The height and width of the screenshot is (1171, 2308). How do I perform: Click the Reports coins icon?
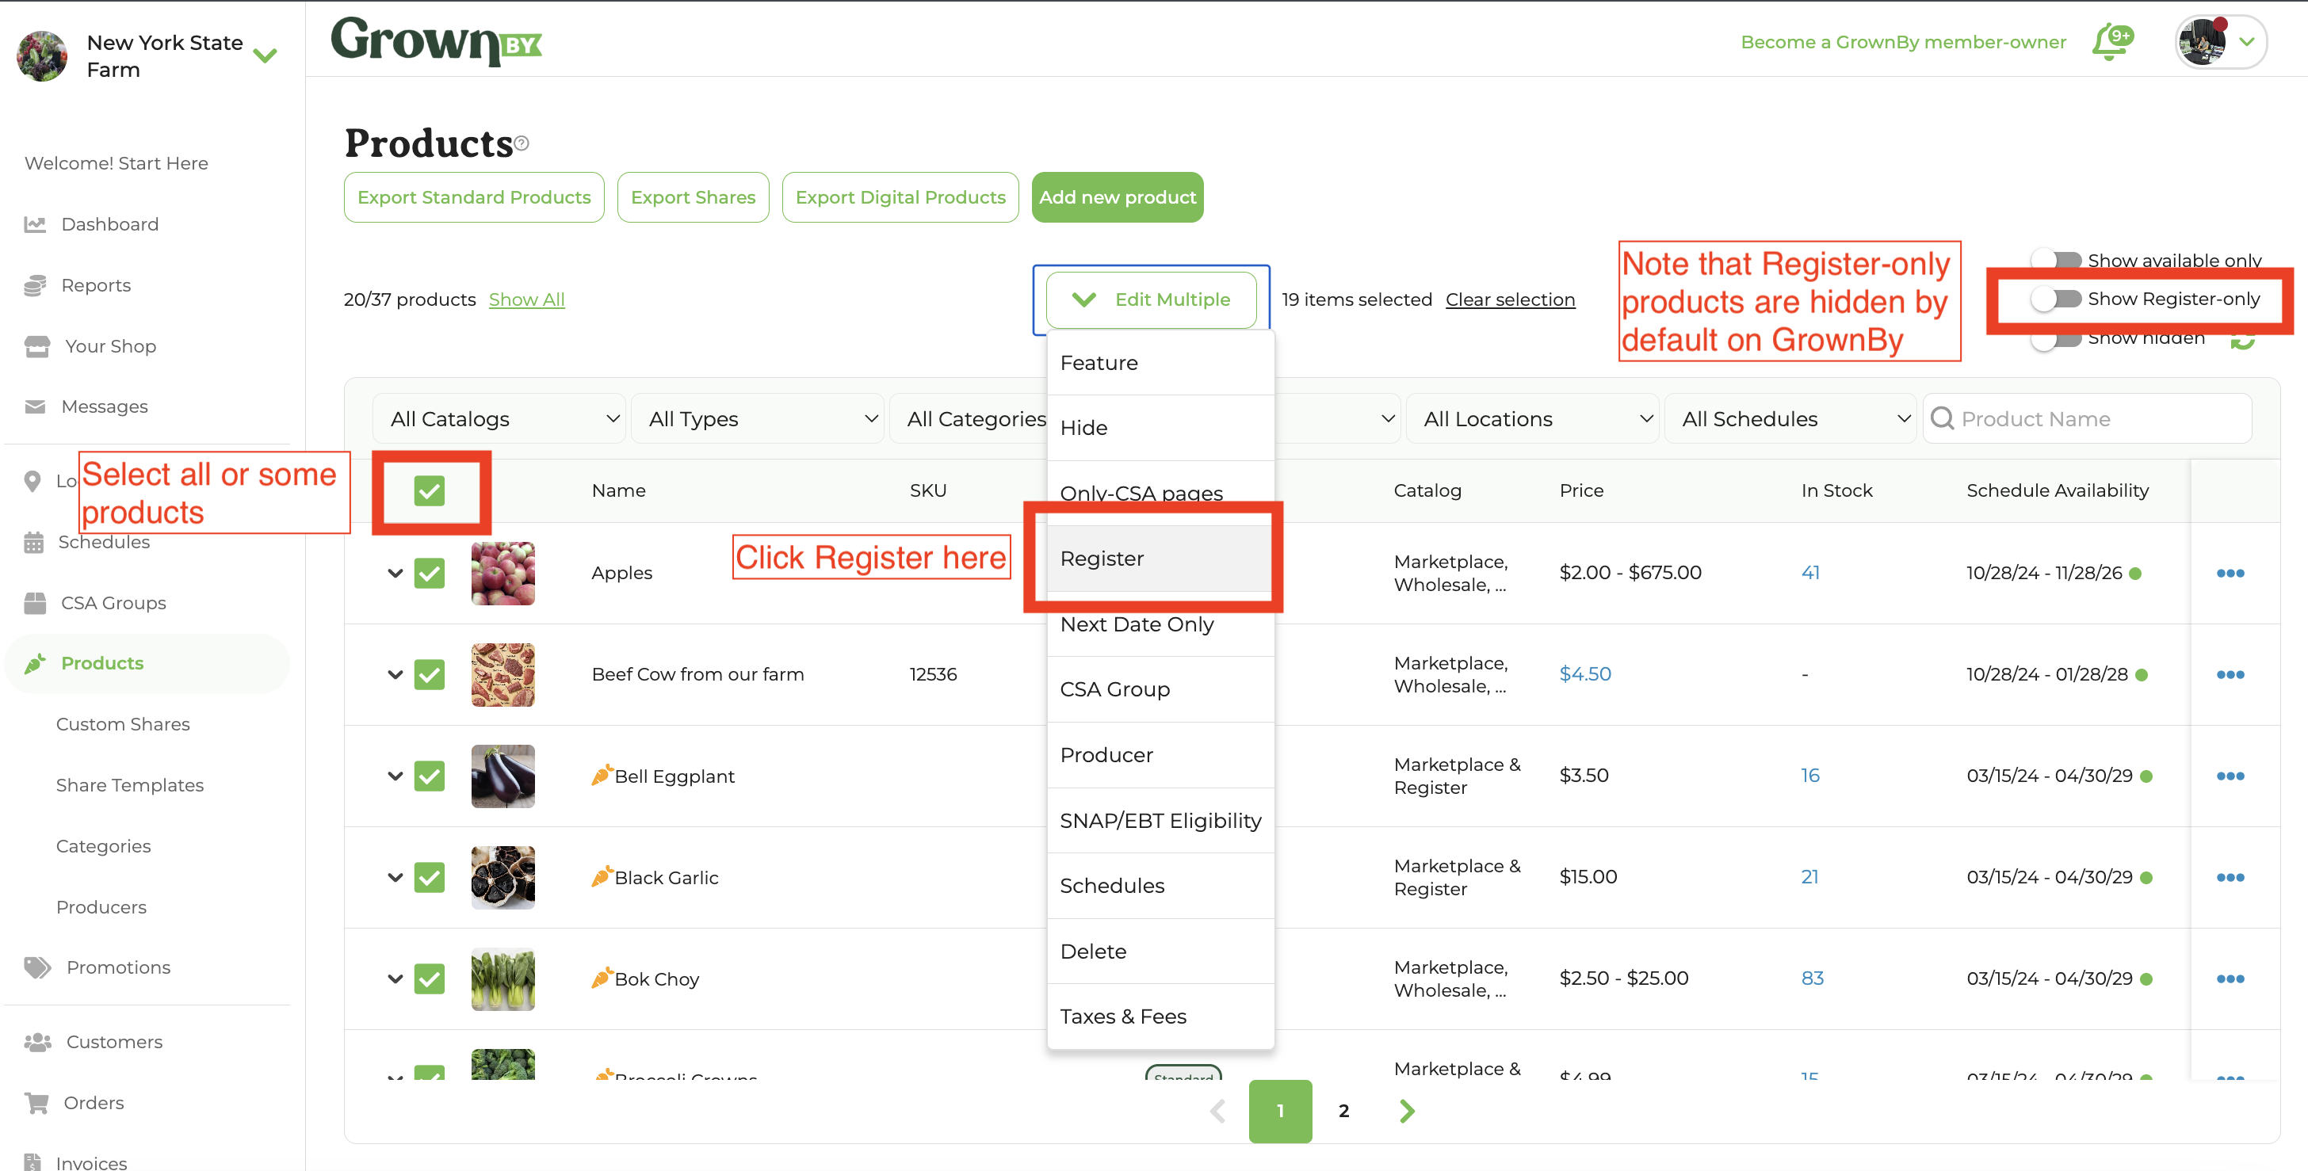[x=35, y=285]
